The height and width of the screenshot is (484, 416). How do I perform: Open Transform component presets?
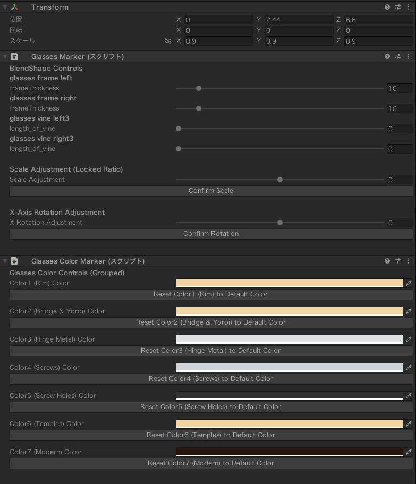coord(398,7)
